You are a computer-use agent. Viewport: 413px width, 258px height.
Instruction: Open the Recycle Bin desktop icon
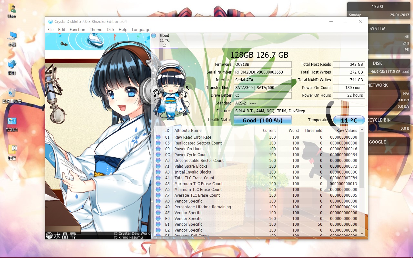tap(12, 96)
